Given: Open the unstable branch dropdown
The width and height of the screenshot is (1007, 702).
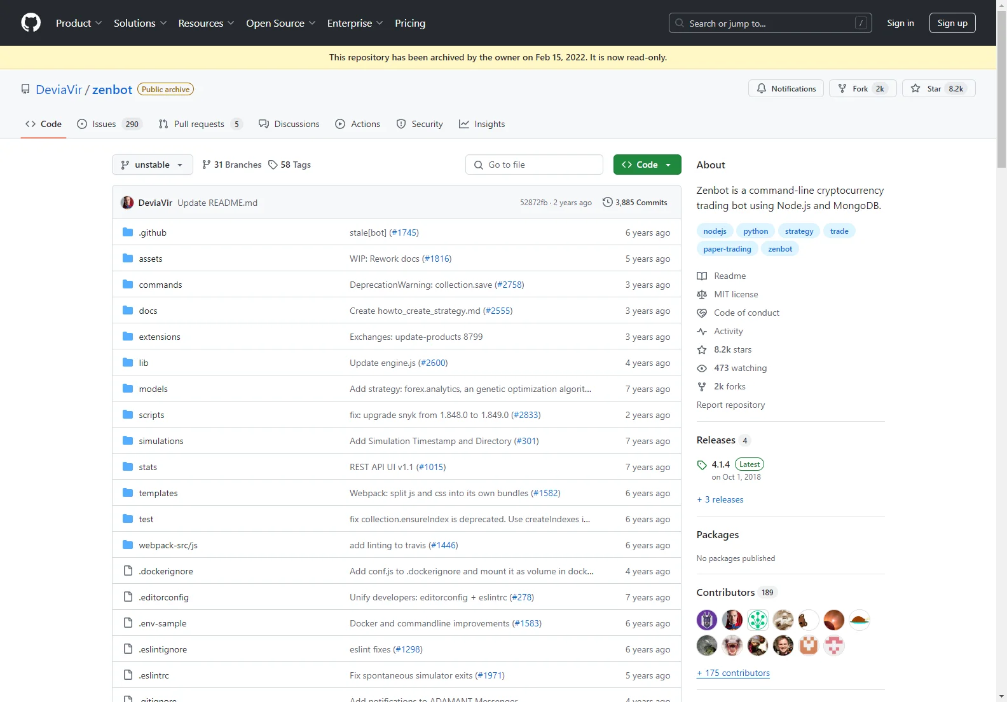Looking at the screenshot, I should [153, 165].
